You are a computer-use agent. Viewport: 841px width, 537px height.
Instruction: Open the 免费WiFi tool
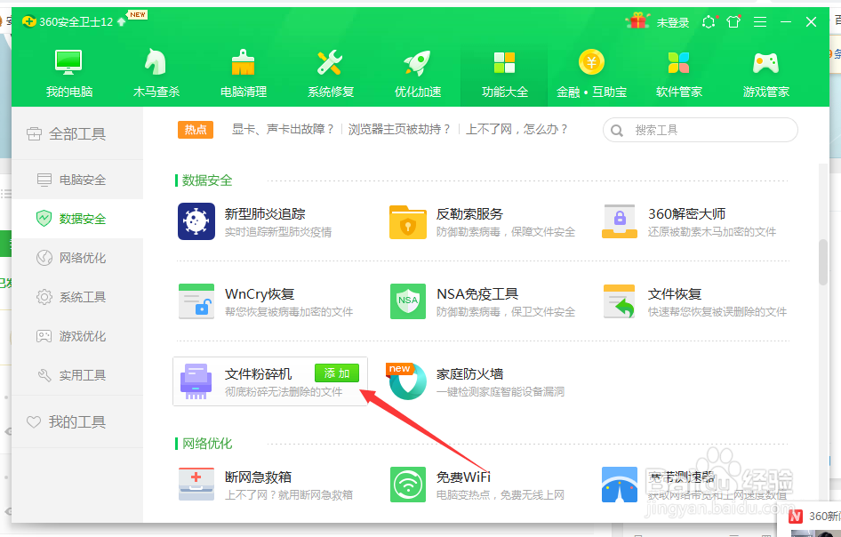pyautogui.click(x=407, y=484)
